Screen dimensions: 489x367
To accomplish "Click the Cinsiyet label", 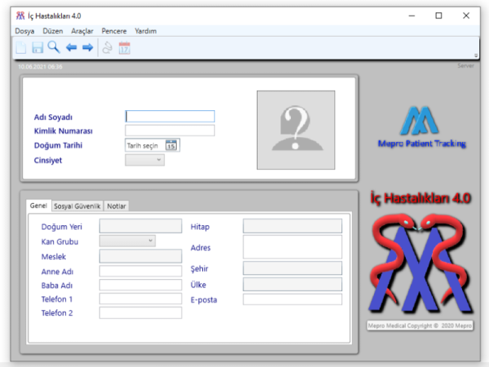I will pyautogui.click(x=48, y=161).
